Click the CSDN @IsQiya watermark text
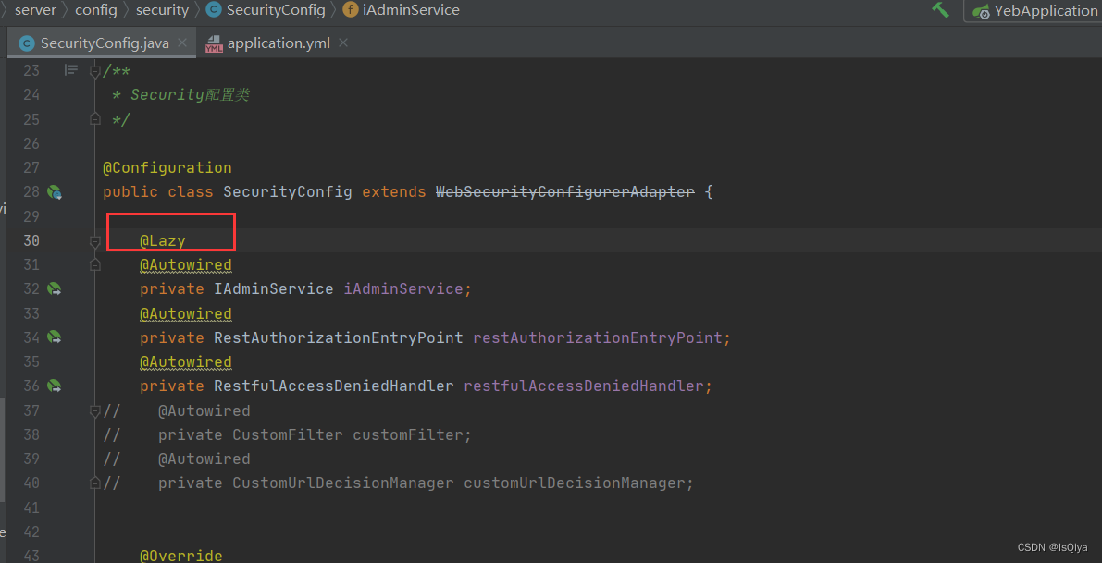Screen dimensions: 1102x563 point(1054,547)
